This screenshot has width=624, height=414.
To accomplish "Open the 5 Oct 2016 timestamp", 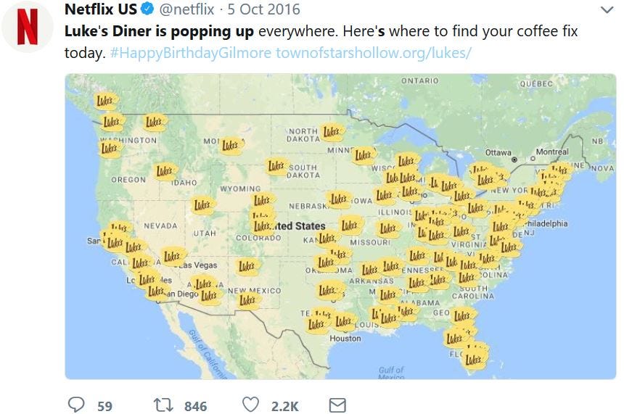I will (x=263, y=9).
